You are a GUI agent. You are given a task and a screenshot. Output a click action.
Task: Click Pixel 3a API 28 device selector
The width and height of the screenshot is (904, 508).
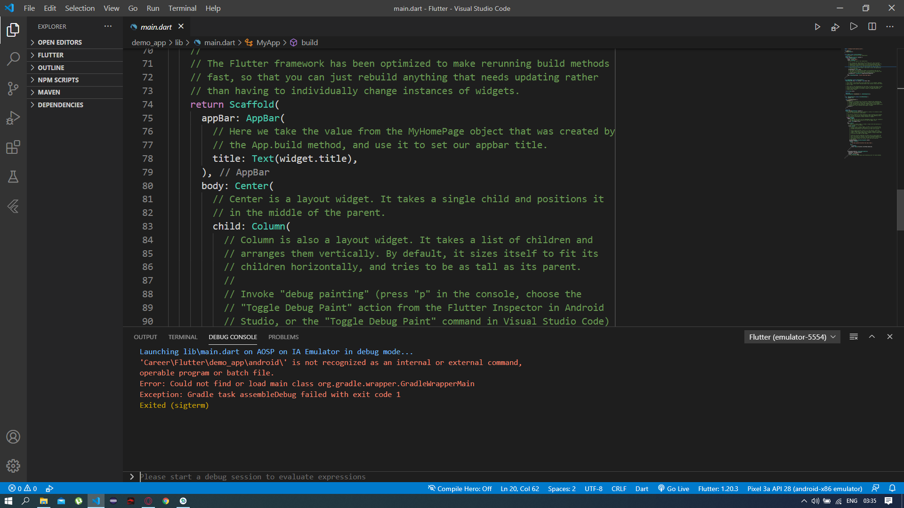coord(805,488)
